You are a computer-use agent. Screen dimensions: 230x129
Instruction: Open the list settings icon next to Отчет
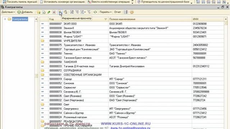(125, 12)
